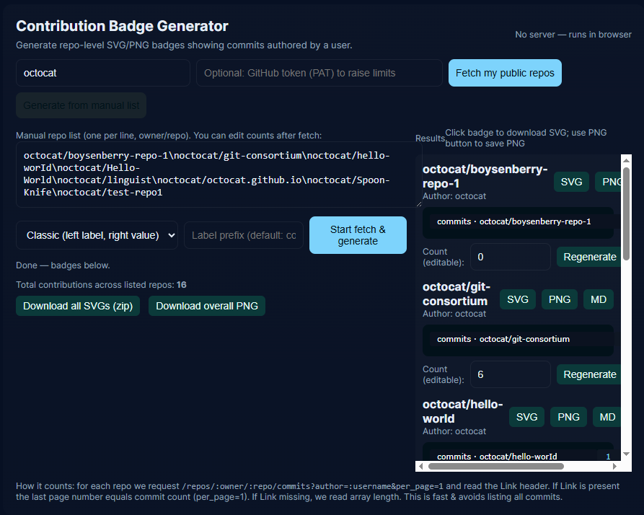Open the badge style dropdown
The height and width of the screenshot is (515, 644).
pos(97,234)
